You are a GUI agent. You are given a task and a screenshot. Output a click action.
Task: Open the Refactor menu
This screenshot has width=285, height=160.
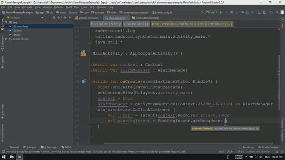pyautogui.click(x=59, y=7)
